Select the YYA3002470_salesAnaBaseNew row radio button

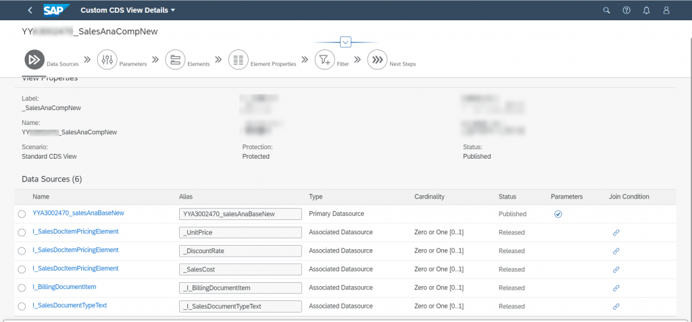tap(22, 214)
